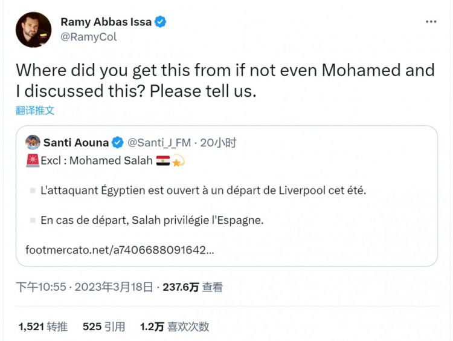453x341 pixels.
Task: Open the Santi Aouna name in quoted tweet
Action: (x=76, y=143)
